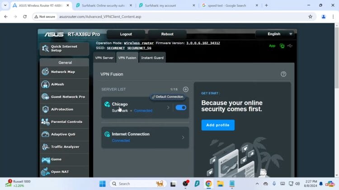Open the English language dropdown
The image size is (339, 190).
point(274,34)
